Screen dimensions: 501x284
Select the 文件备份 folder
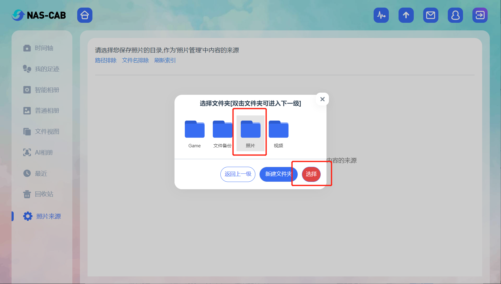click(223, 133)
